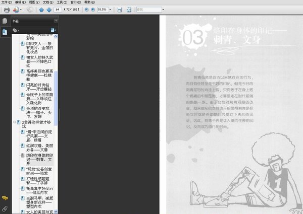
Task: Select highlighted bookmark 烙印在身体的印记——刺青、文身
Action: point(39,160)
